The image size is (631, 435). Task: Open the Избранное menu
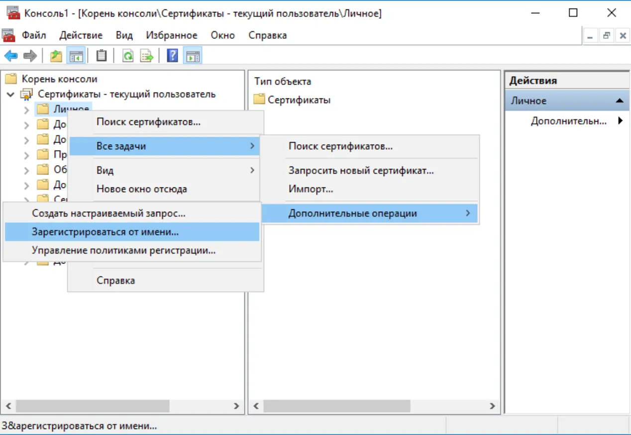pyautogui.click(x=172, y=35)
